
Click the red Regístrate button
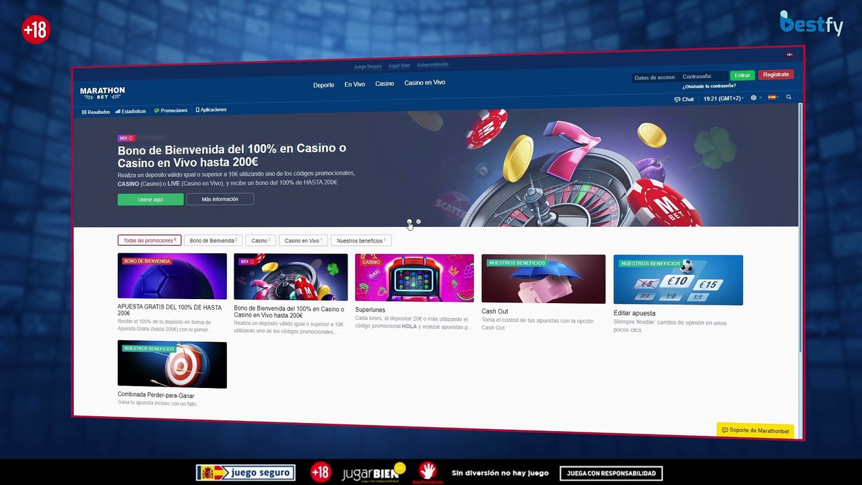(776, 75)
